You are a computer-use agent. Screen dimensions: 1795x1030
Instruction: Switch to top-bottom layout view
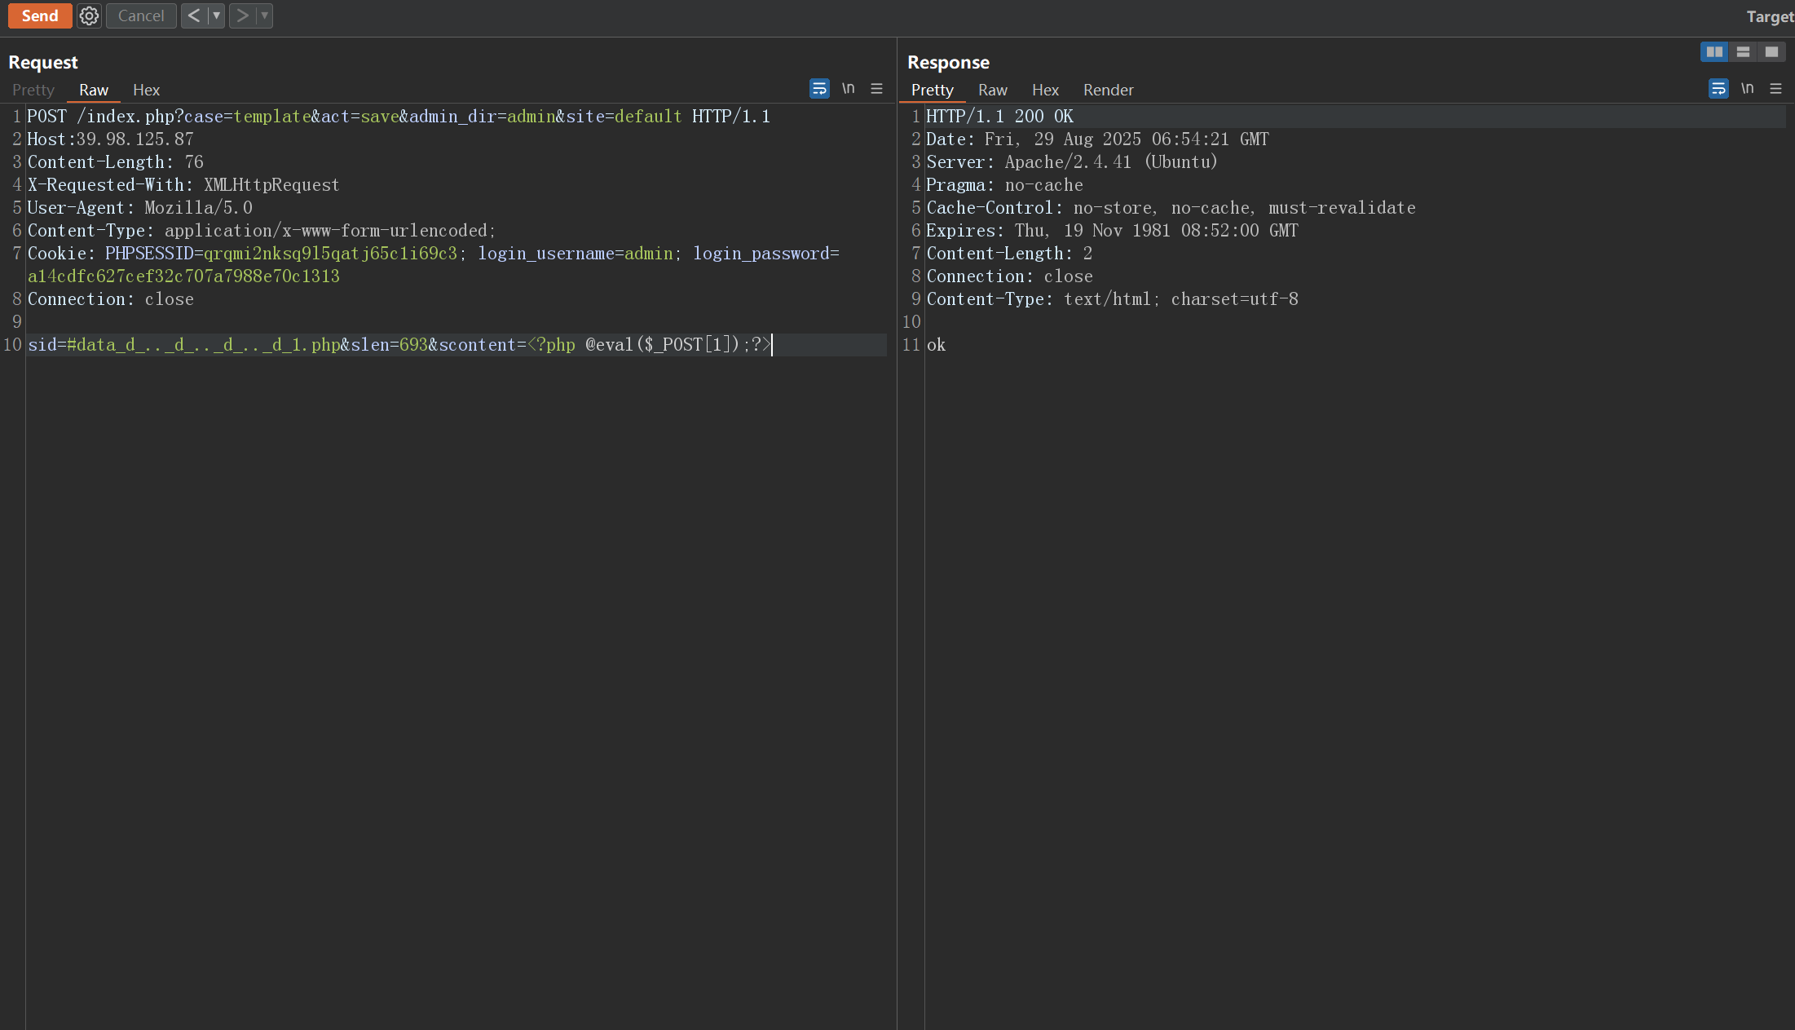coord(1743,51)
